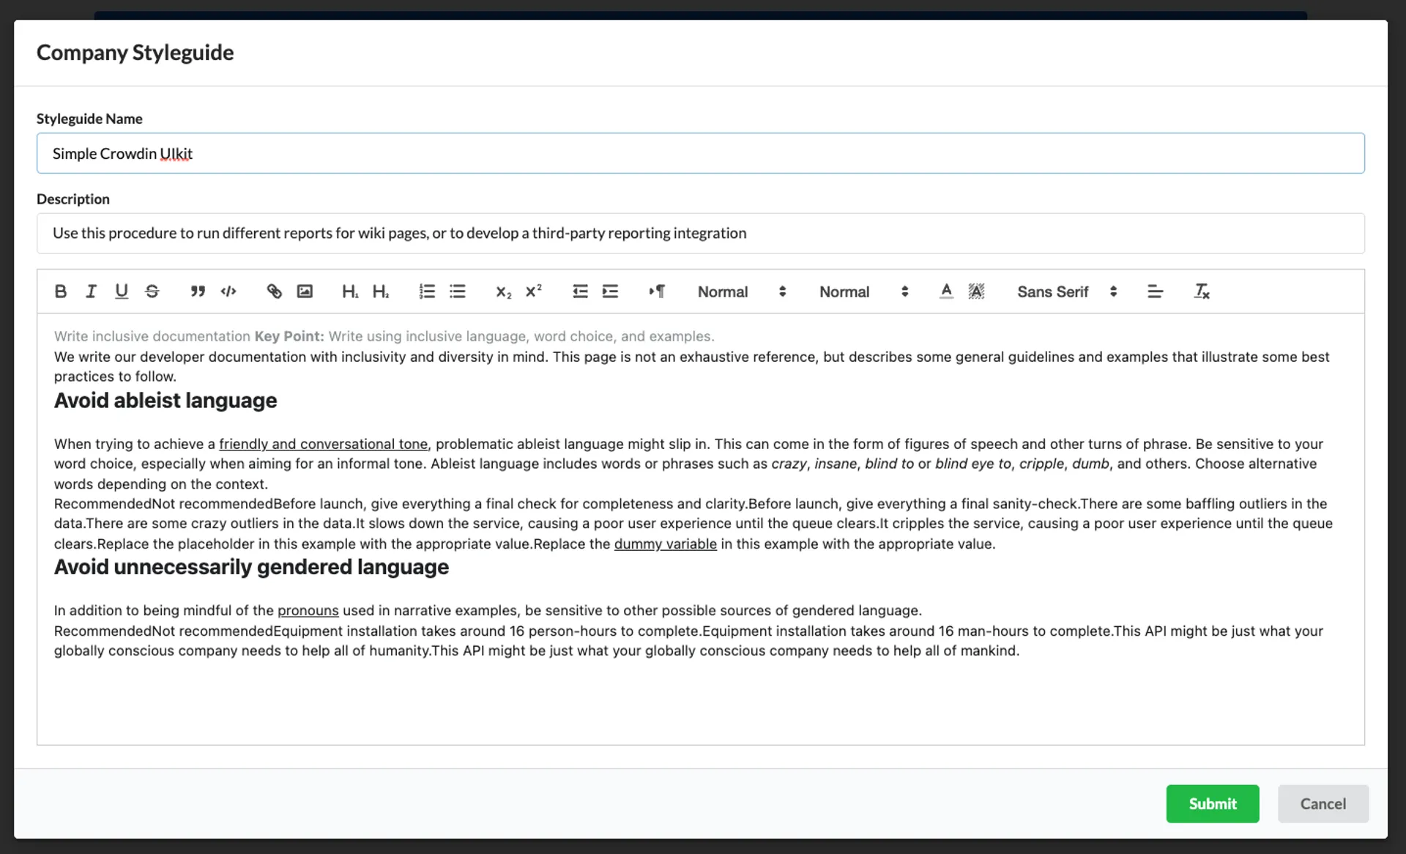
Task: Insert an unordered list
Action: [457, 292]
